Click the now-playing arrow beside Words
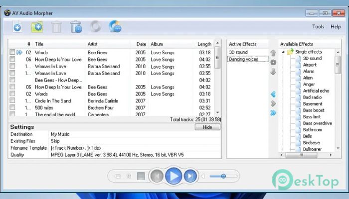This screenshot has width=349, height=199. [x=19, y=52]
